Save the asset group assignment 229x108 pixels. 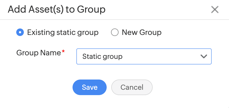90,87
